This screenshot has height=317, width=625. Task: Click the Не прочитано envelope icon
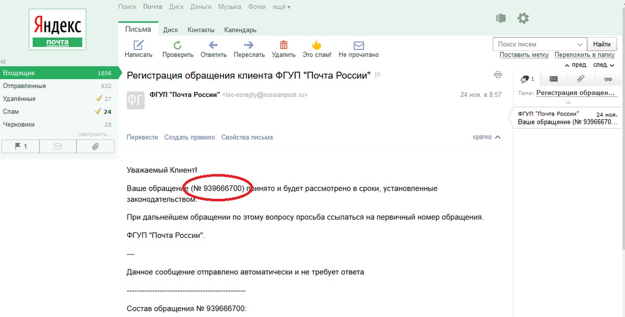358,45
